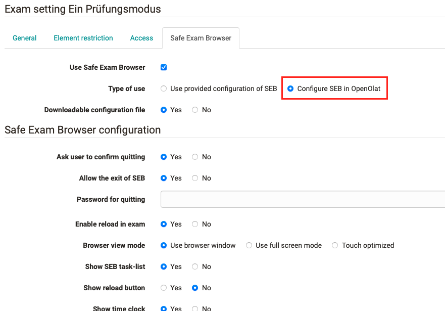Click the Safe Exam Browser tab
Viewport: 445px width, 311px height.
pyautogui.click(x=201, y=38)
